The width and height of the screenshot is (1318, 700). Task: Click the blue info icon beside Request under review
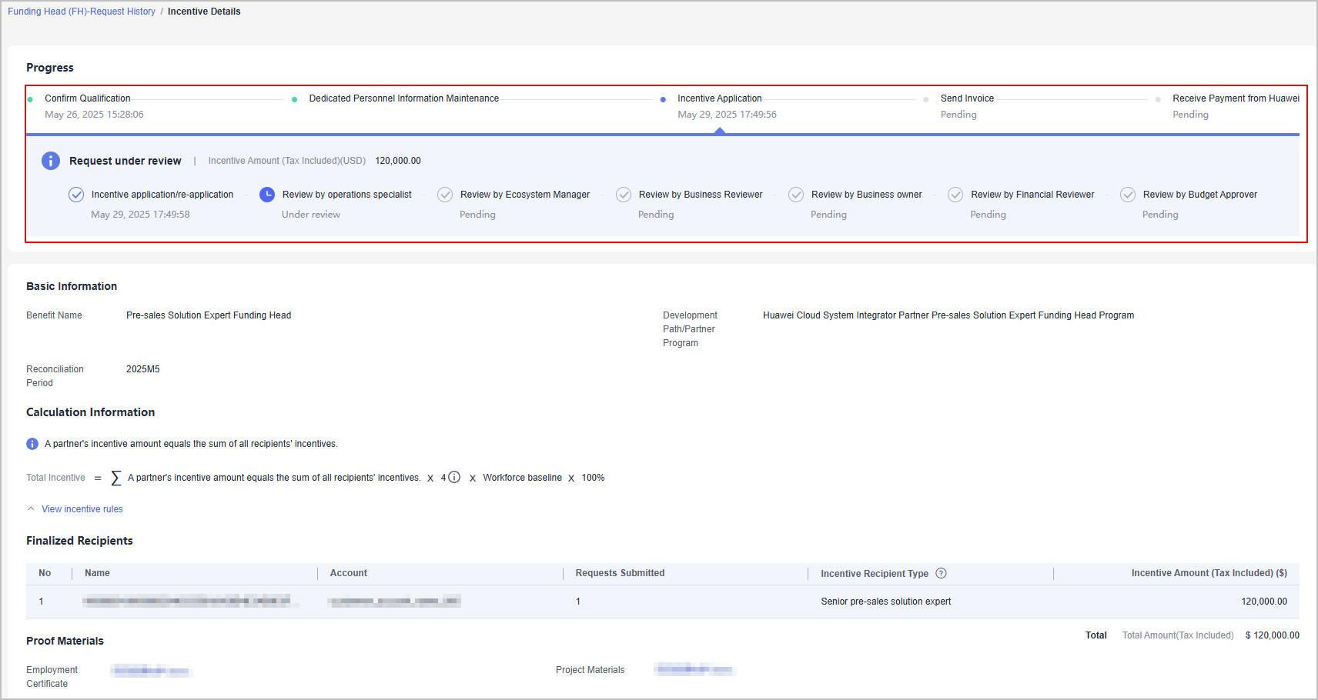51,161
